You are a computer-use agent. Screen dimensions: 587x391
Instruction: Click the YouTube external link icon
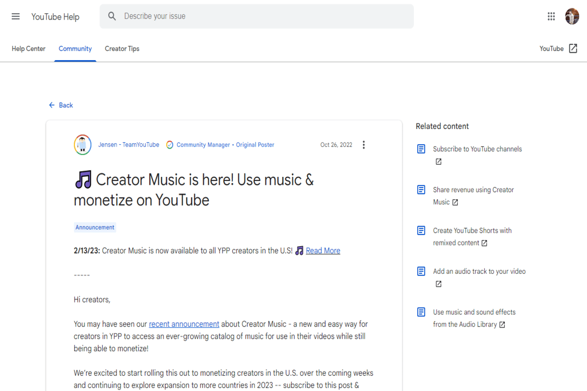coord(573,48)
